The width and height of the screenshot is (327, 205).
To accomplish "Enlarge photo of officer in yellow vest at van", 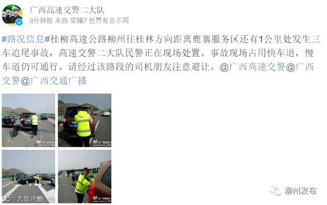I will 85,120.
